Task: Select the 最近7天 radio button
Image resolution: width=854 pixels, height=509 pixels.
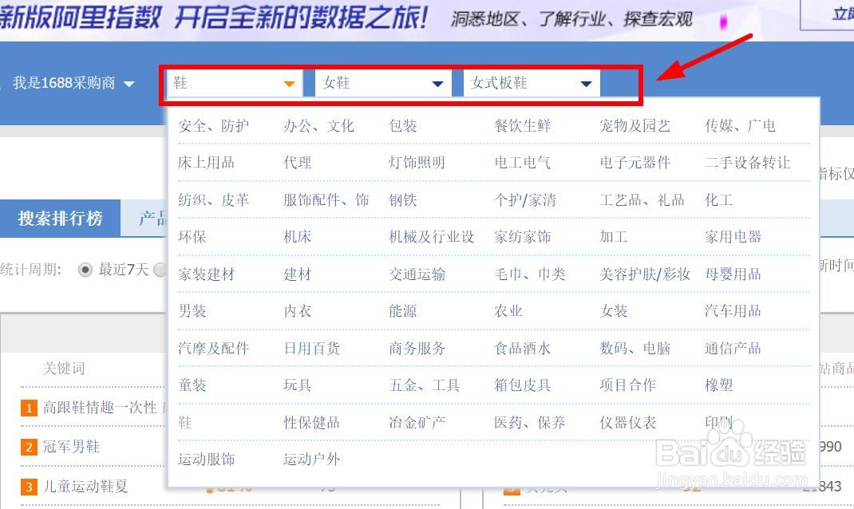Action: tap(85, 270)
